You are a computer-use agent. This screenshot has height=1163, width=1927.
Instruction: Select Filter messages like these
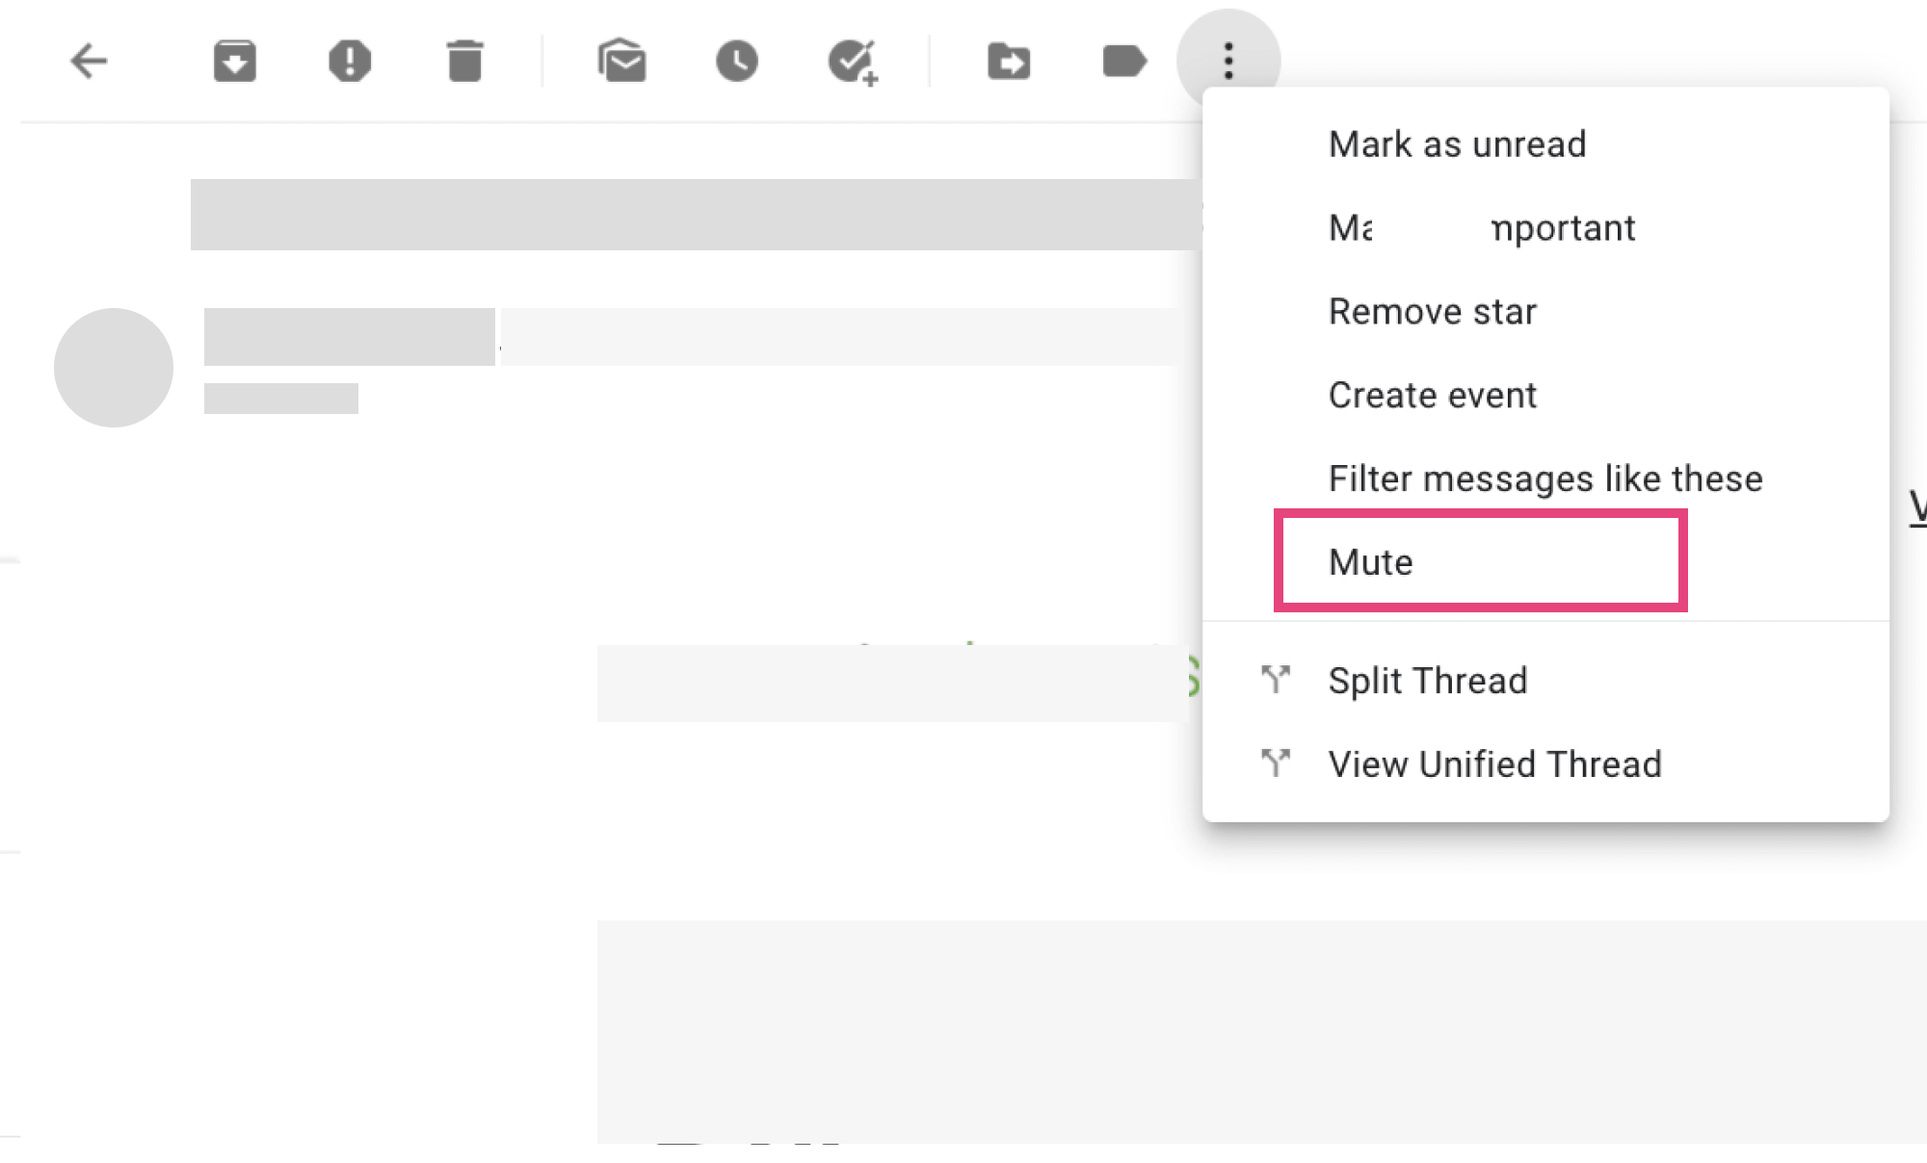pos(1544,478)
